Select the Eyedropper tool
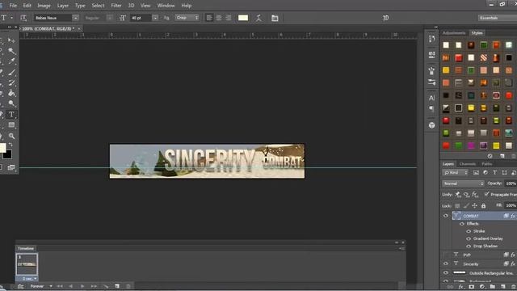 click(x=11, y=61)
